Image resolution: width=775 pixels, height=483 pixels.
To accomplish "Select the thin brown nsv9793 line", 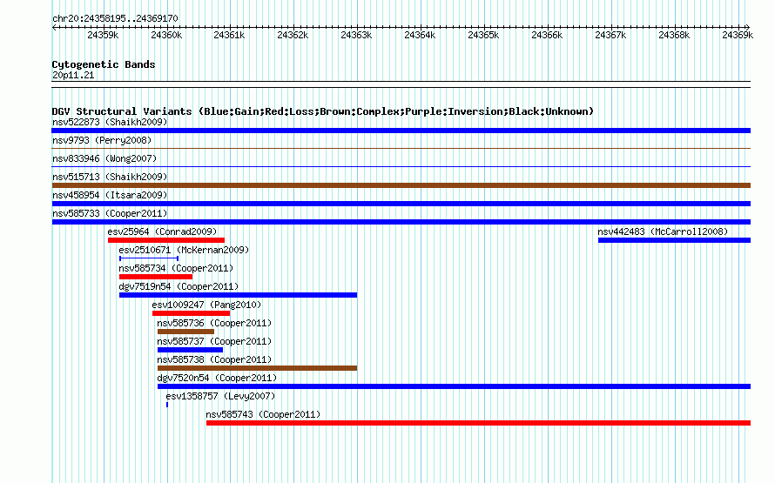I will tap(401, 148).
